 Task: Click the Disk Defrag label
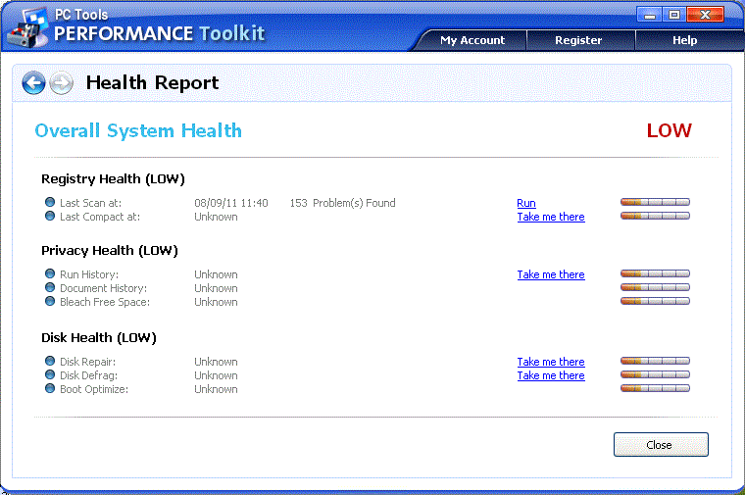click(x=89, y=375)
